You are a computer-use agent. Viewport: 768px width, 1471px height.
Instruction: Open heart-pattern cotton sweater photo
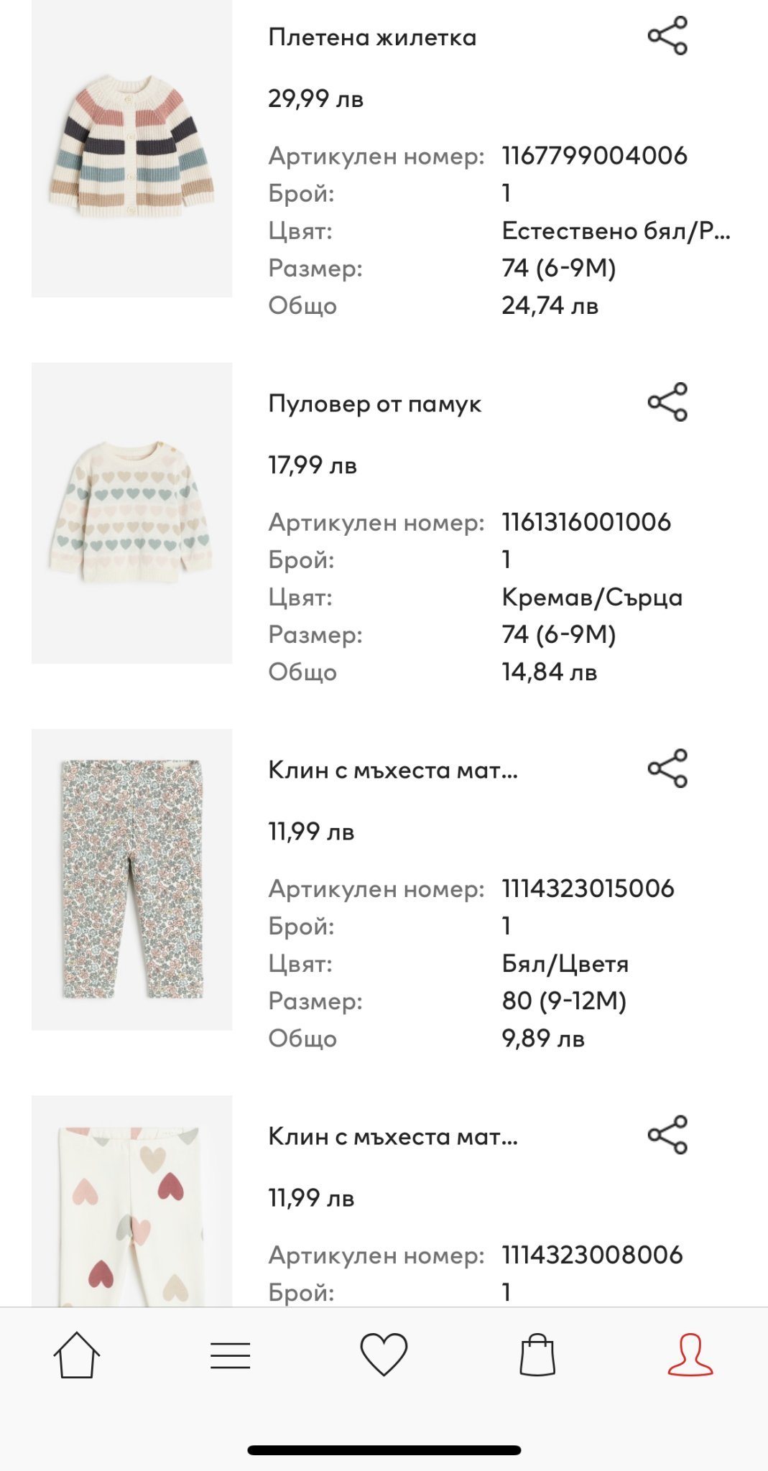tap(131, 513)
